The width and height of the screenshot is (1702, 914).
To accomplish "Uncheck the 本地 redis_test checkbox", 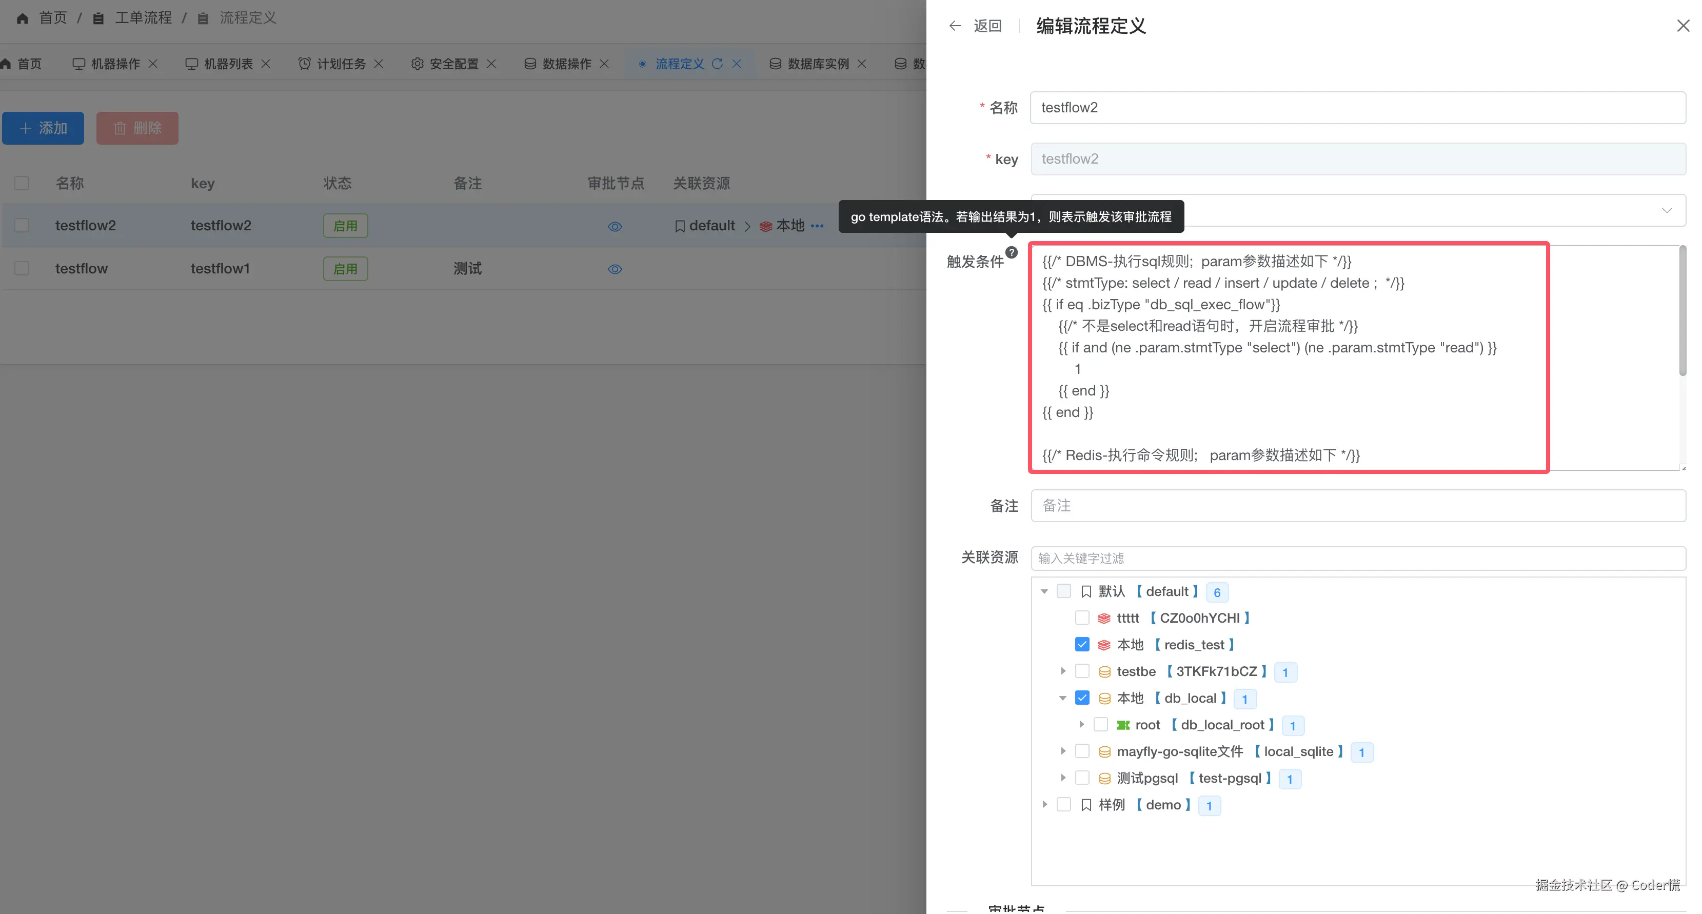I will tap(1082, 644).
